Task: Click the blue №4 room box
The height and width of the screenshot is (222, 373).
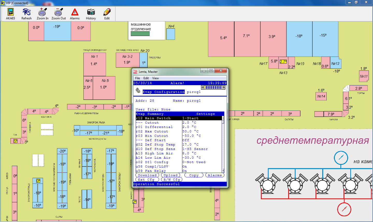Action: [x=170, y=34]
